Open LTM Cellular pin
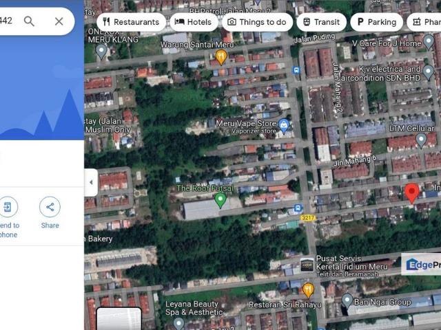This screenshot has height=330, width=441. 421,140
